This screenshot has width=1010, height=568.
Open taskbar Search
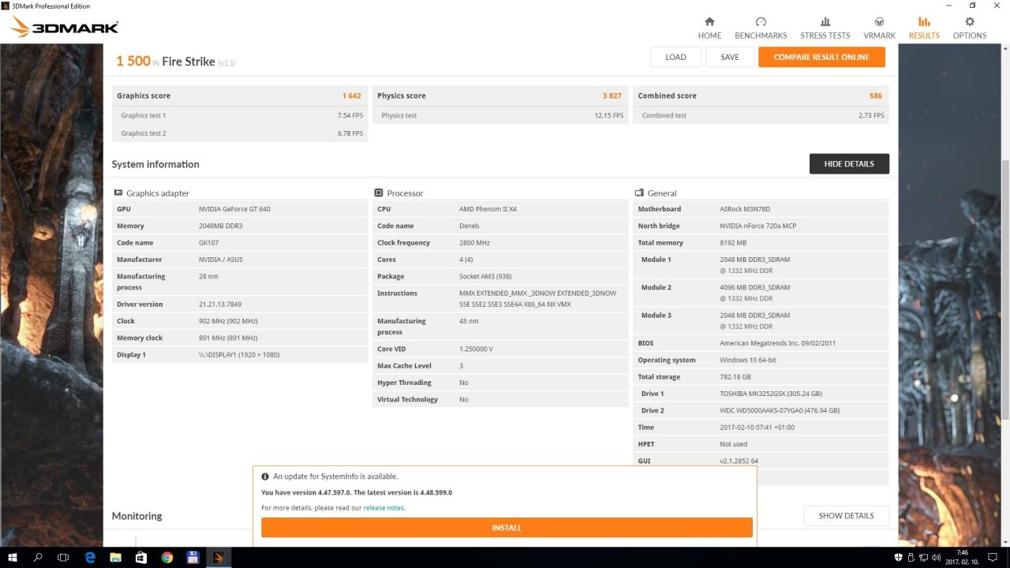[x=38, y=557]
